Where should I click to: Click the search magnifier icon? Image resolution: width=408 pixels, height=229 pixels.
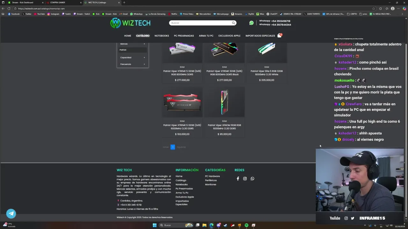click(x=233, y=23)
